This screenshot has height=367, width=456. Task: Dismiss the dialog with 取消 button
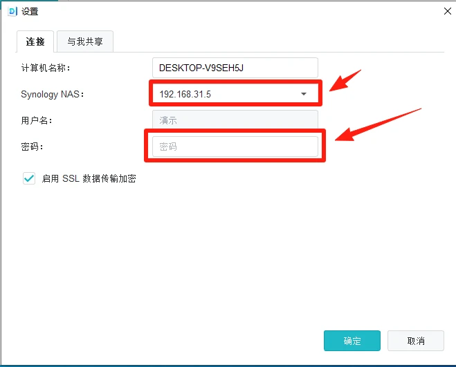[x=416, y=341]
